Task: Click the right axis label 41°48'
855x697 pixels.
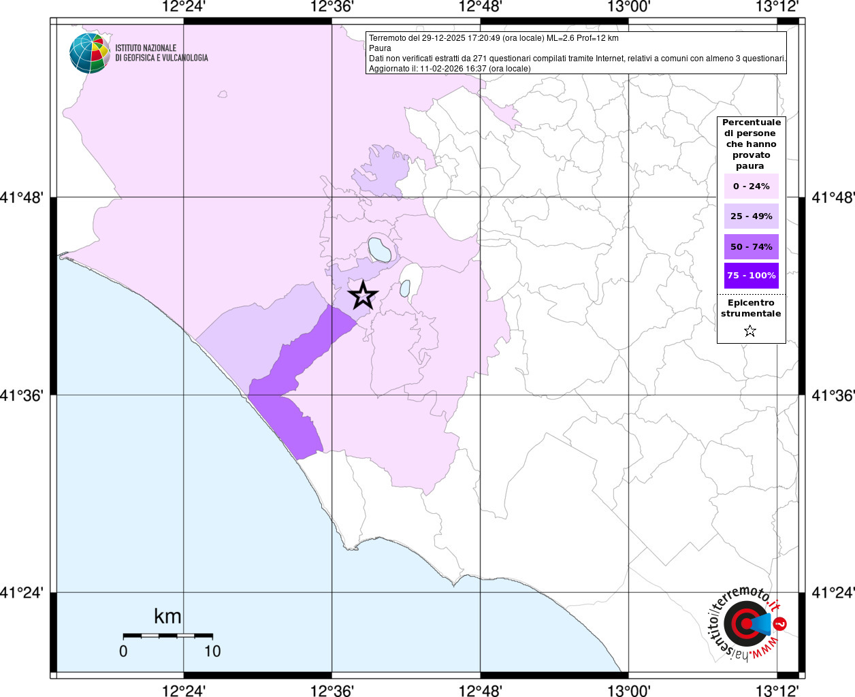Action: 833,197
